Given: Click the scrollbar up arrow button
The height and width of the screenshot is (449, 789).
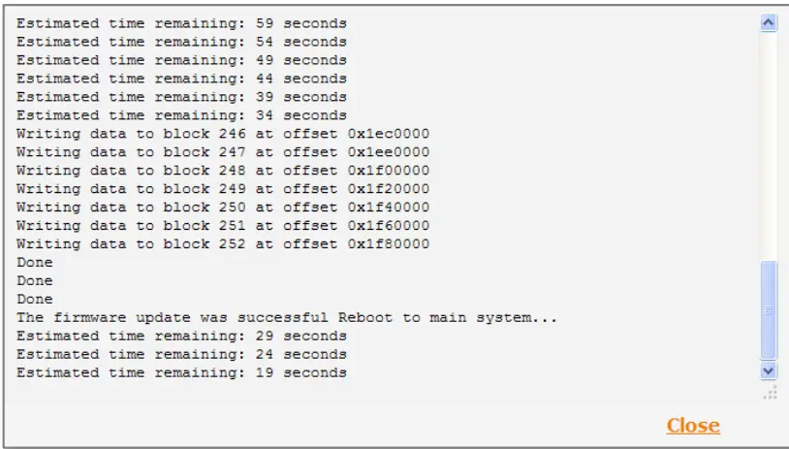Looking at the screenshot, I should [x=769, y=22].
